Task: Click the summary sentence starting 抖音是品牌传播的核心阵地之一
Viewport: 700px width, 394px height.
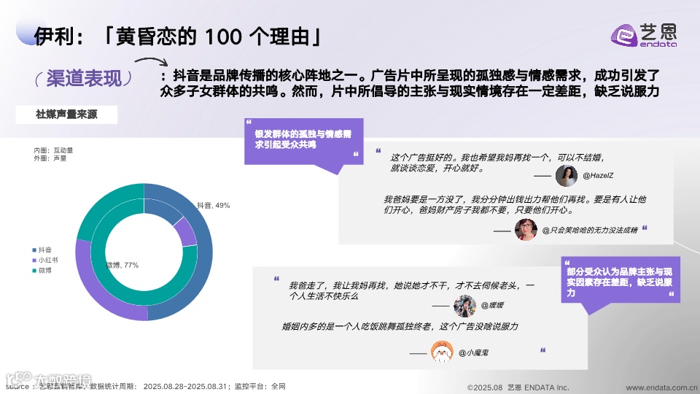Action: tap(410, 83)
